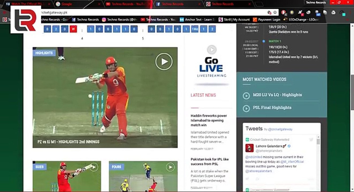
Task: Open YouTube Techno Records bookmark
Action: (158, 19)
